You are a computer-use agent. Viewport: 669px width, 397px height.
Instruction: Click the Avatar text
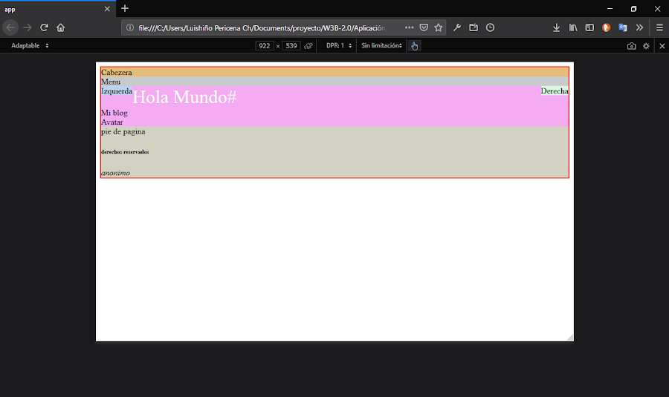pos(111,122)
